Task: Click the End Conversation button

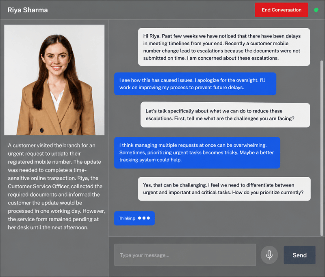Action: click(x=281, y=10)
